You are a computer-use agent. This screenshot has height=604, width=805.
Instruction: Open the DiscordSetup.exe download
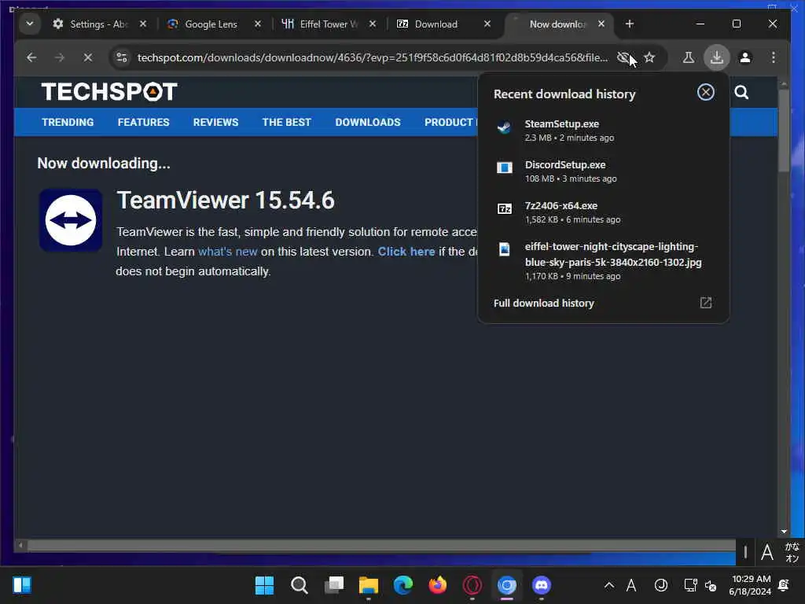[x=603, y=171]
